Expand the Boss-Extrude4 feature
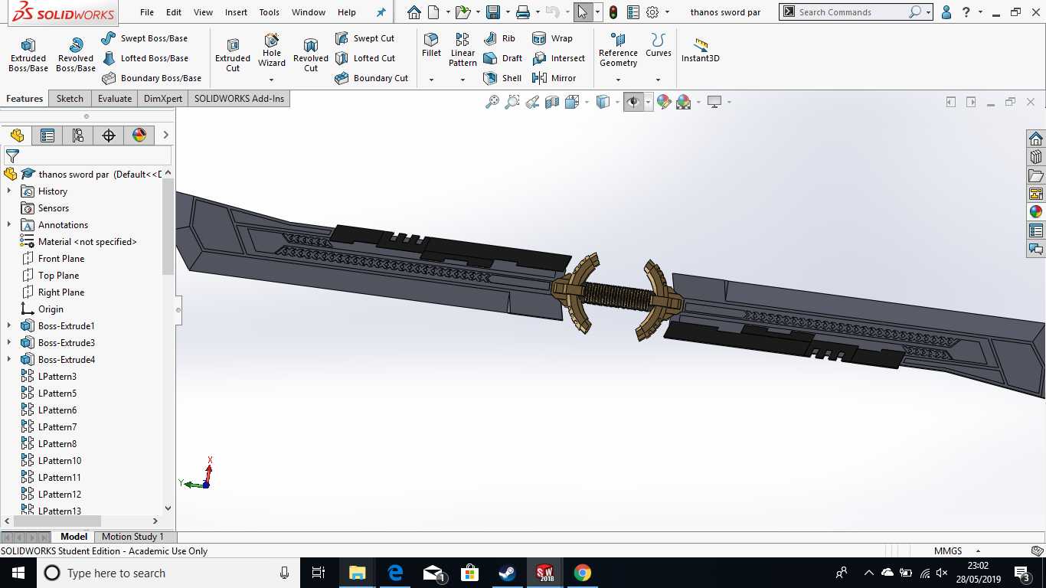The height and width of the screenshot is (588, 1046). click(x=9, y=360)
